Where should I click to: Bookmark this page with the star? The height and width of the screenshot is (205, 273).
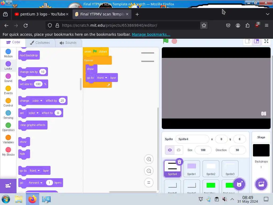(204, 25)
